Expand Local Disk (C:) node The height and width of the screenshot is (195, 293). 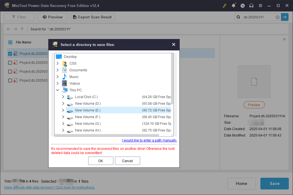pyautogui.click(x=63, y=97)
